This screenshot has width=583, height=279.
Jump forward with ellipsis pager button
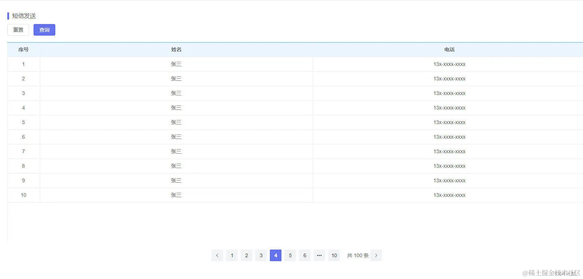click(319, 255)
